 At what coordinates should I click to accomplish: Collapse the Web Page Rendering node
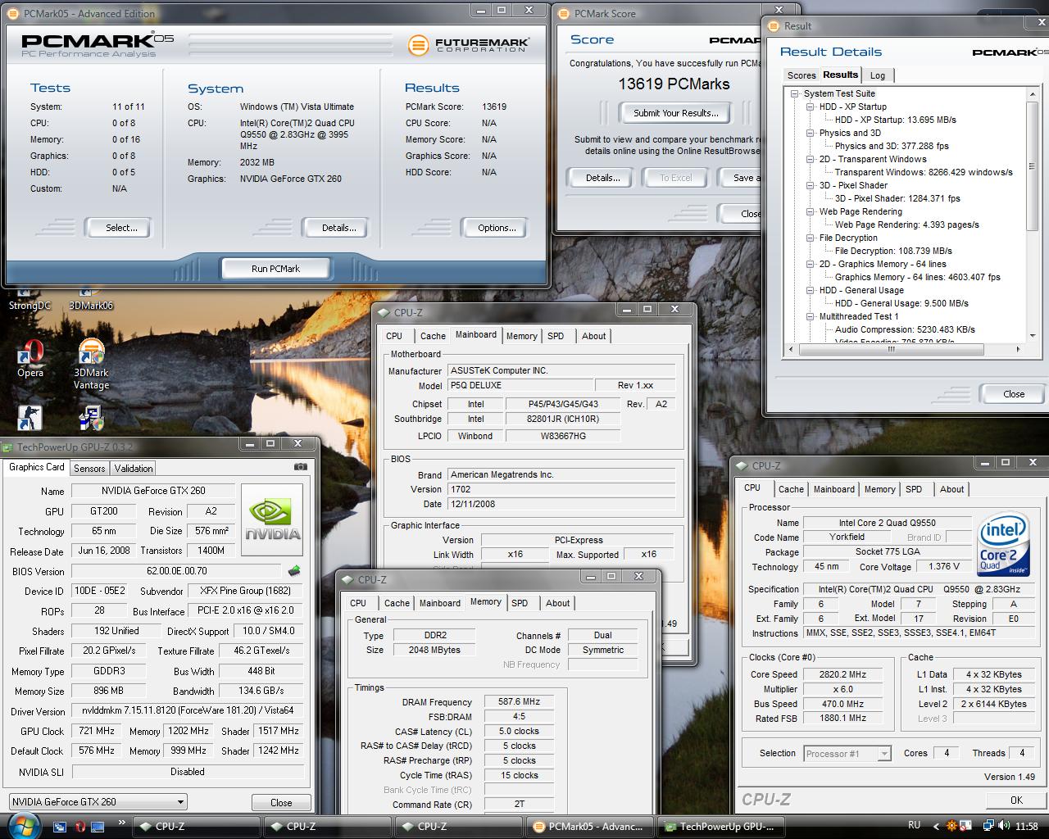810,211
